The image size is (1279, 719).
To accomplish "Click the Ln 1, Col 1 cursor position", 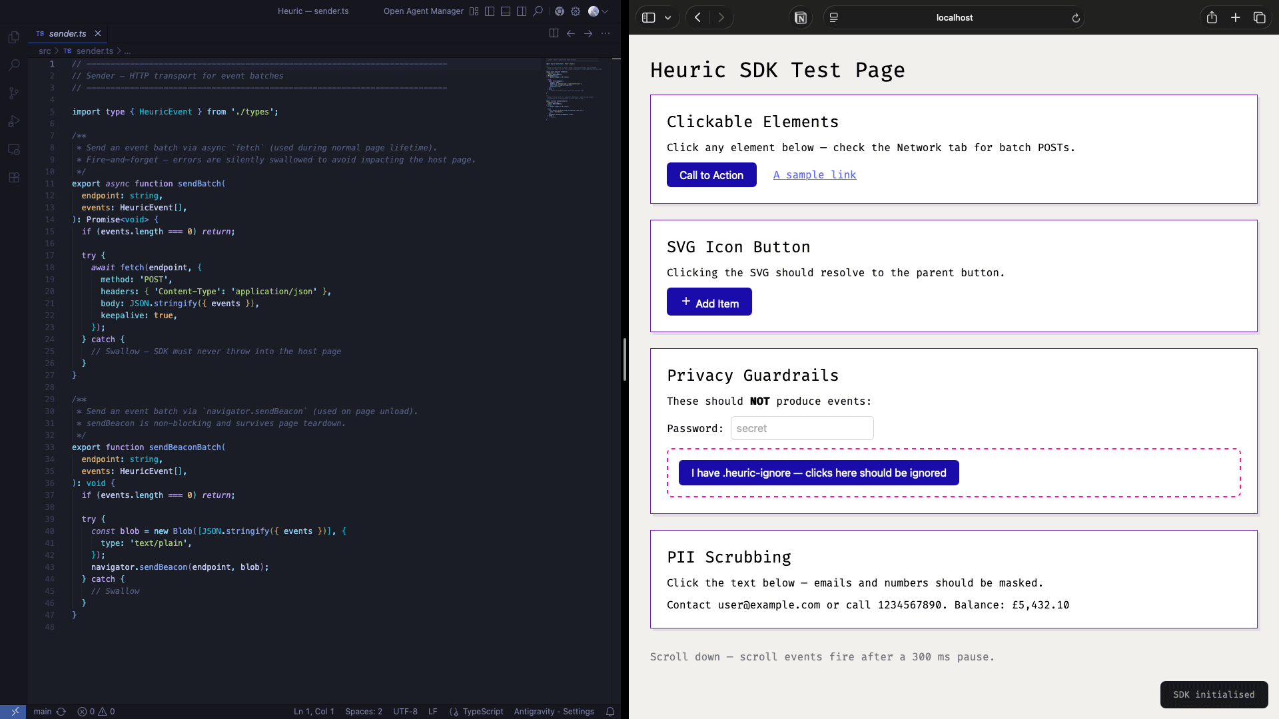I will (314, 712).
